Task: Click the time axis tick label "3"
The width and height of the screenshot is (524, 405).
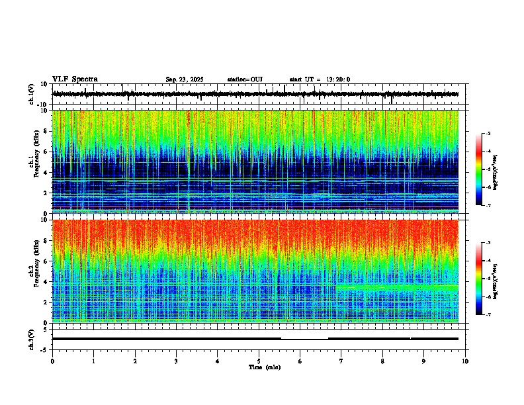Action: 177,361
